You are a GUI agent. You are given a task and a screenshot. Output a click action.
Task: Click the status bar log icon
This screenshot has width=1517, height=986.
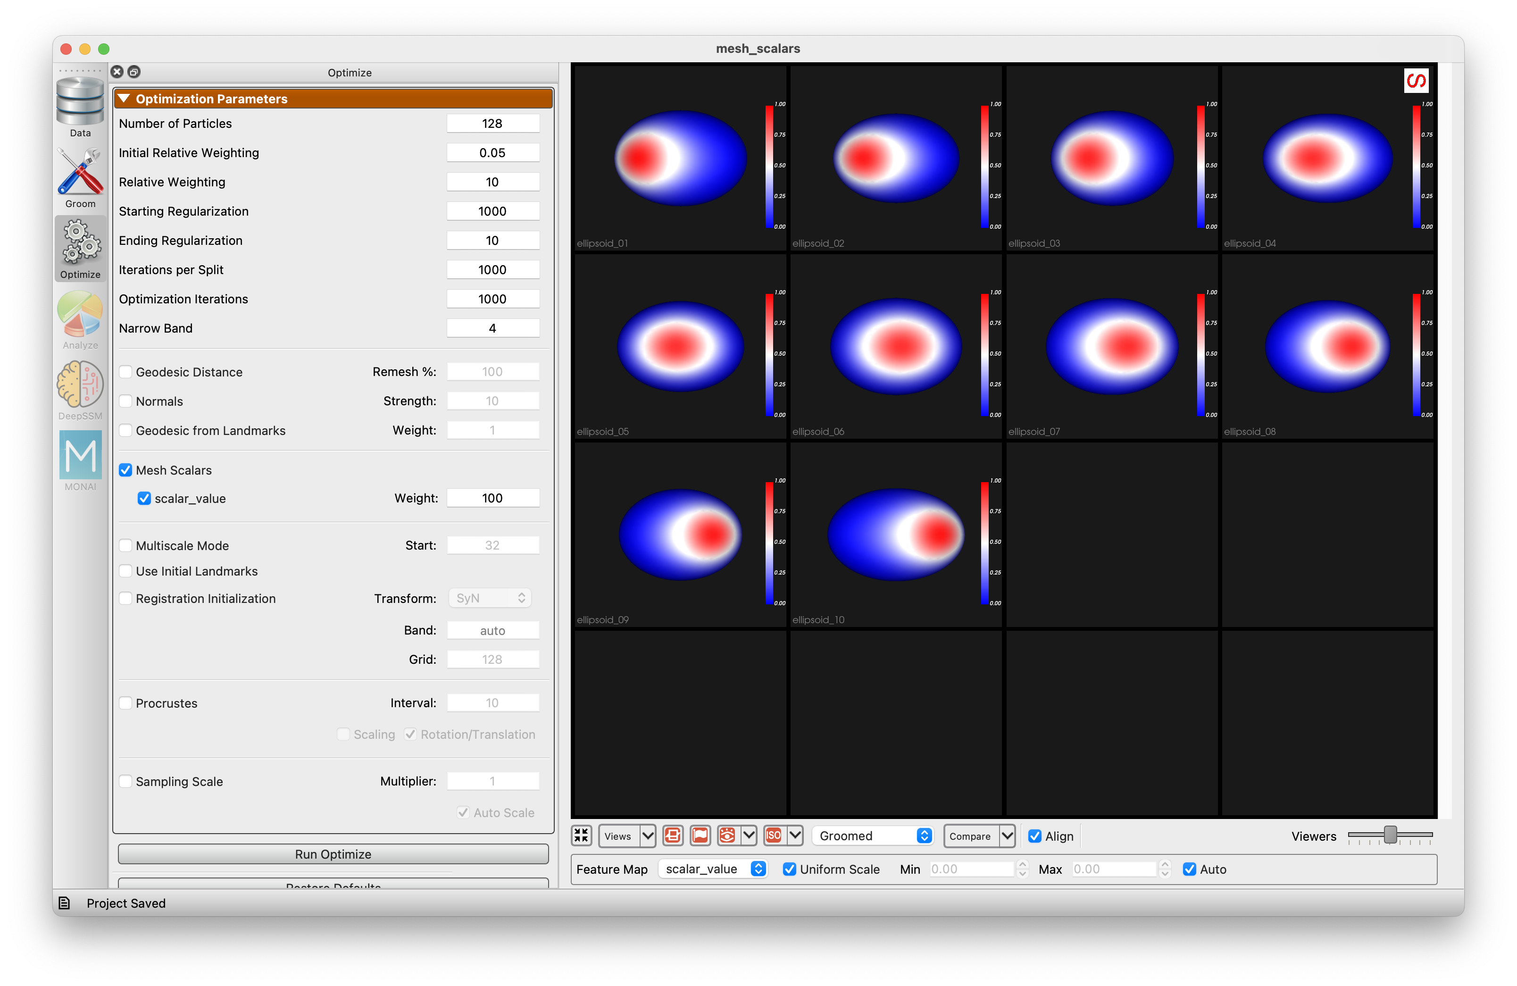point(64,903)
